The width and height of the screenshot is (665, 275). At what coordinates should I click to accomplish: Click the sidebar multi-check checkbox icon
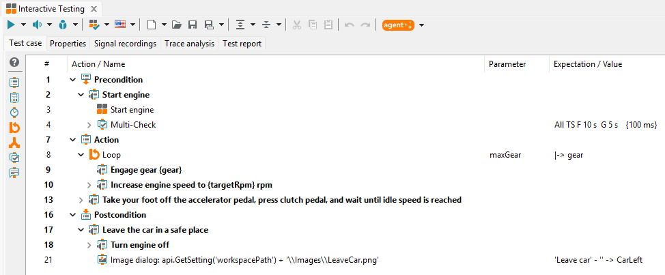pyautogui.click(x=14, y=158)
